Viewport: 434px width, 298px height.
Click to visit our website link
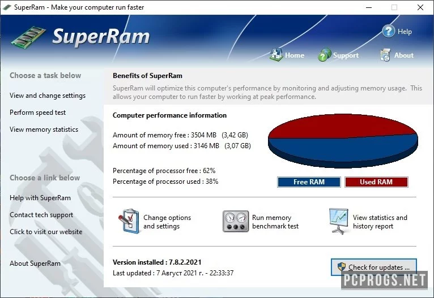46,232
